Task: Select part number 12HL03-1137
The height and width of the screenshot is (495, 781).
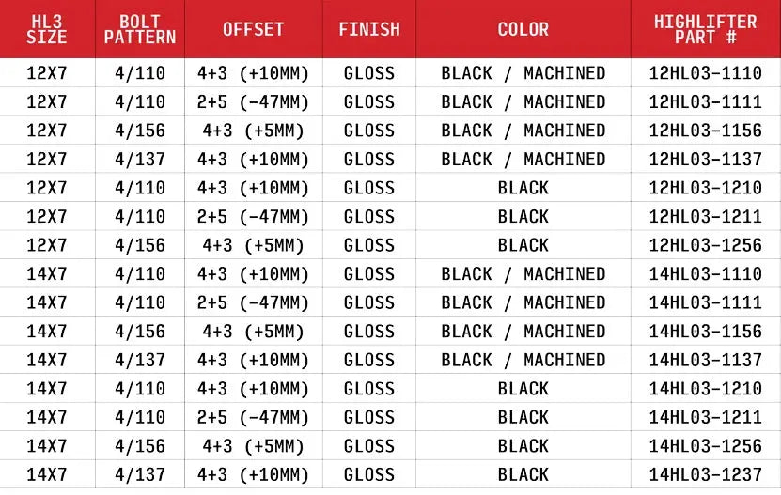Action: tap(706, 160)
